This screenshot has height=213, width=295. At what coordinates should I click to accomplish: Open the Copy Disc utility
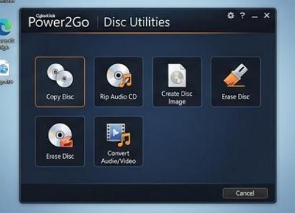[60, 82]
